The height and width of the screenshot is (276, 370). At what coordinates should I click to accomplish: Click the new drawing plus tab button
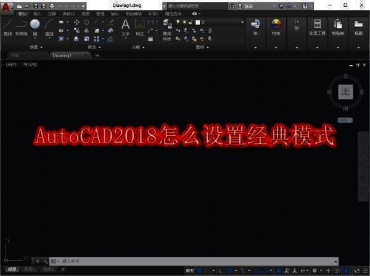pos(97,55)
